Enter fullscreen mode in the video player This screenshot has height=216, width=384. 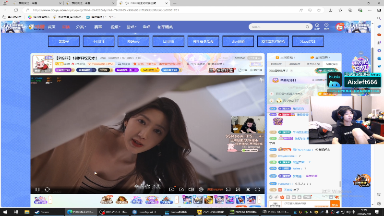257,189
